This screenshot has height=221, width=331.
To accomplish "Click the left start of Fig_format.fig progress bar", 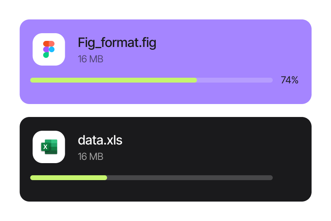I will pyautogui.click(x=32, y=80).
